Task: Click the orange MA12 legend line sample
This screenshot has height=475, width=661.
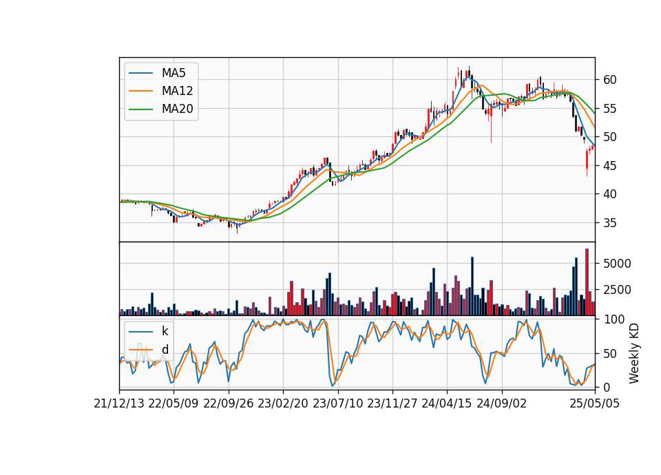Action: 140,91
